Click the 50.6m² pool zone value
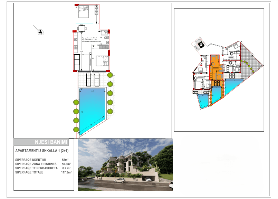Image resolution: width=278 pixels, height=199 pixels. pyautogui.click(x=66, y=164)
